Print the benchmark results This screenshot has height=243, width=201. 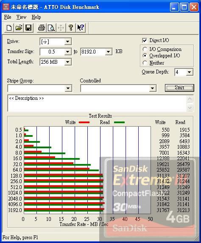coord(42,28)
